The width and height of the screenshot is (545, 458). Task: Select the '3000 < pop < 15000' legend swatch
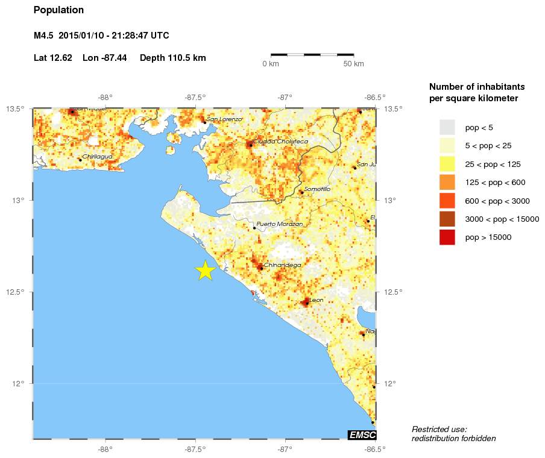click(447, 219)
